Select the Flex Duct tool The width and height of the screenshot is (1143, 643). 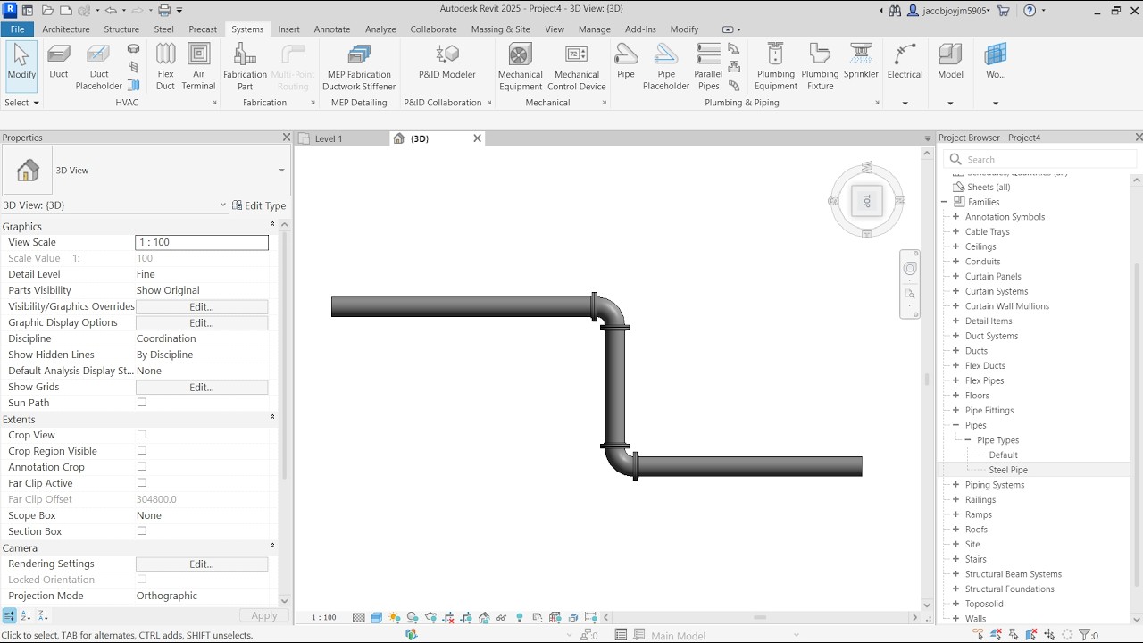pyautogui.click(x=165, y=67)
